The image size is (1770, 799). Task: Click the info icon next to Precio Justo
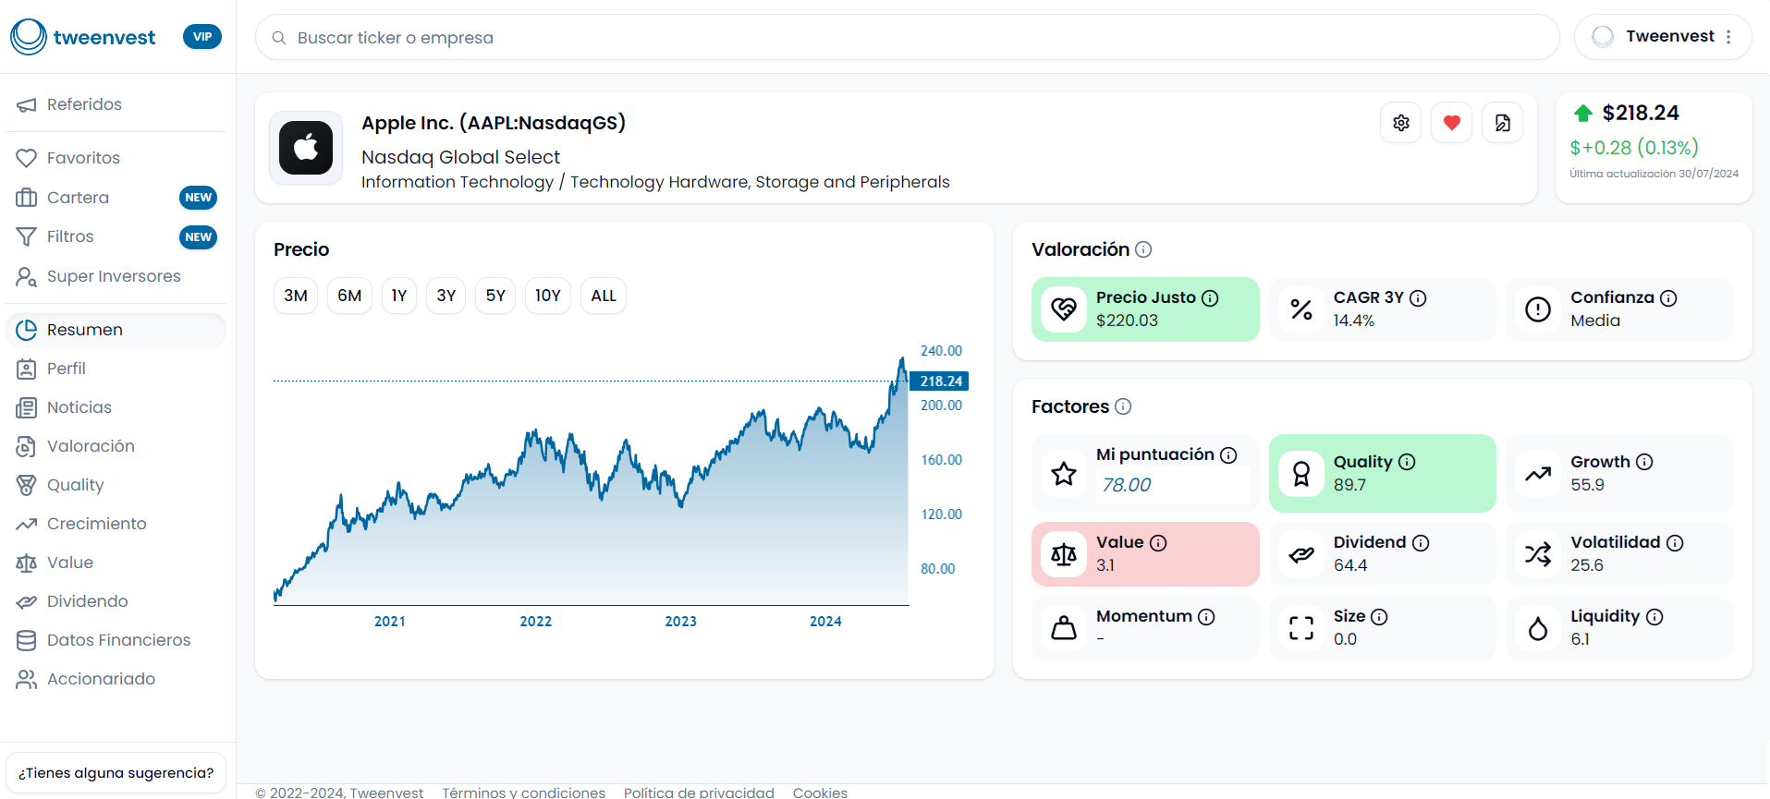[1210, 298]
